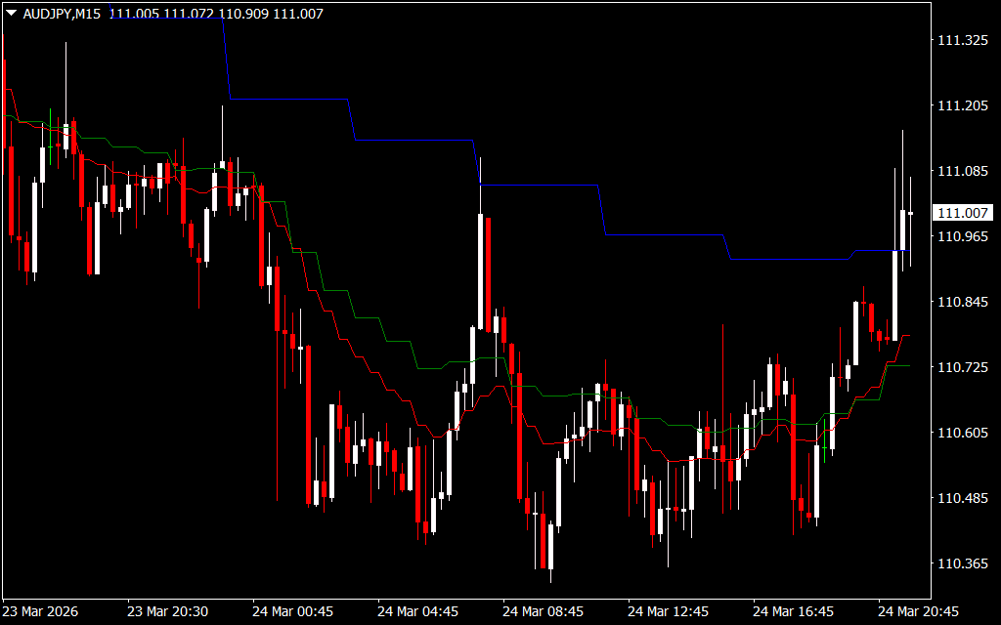Select the blue indicator line's rightmost segment
Image resolution: width=1001 pixels, height=625 pixels.
point(882,251)
